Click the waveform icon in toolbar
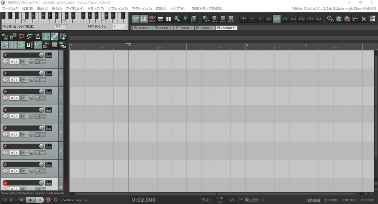378x204 pixels. [x=355, y=18]
